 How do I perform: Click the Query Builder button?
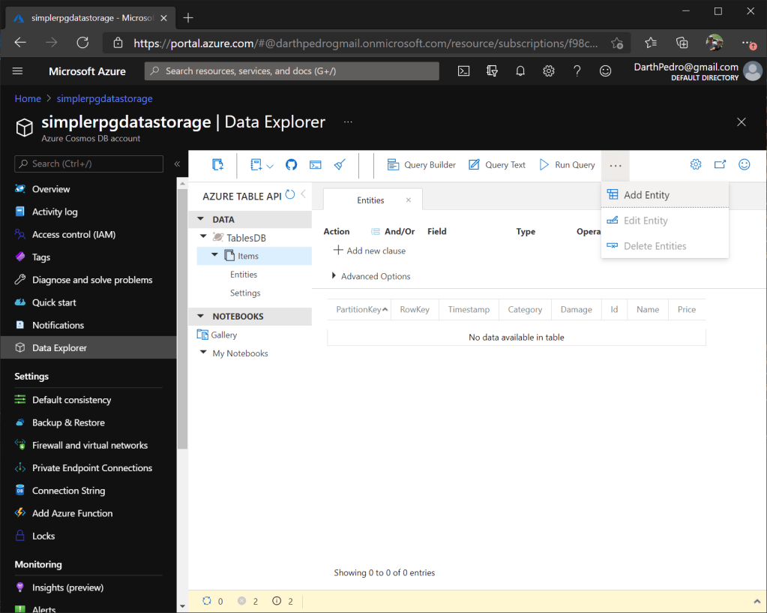click(421, 164)
